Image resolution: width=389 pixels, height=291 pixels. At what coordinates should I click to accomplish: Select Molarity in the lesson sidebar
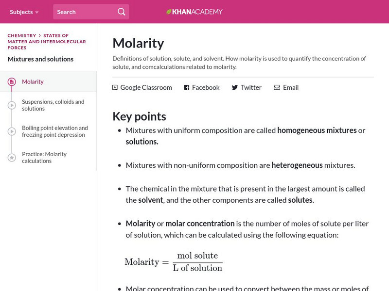tap(33, 82)
